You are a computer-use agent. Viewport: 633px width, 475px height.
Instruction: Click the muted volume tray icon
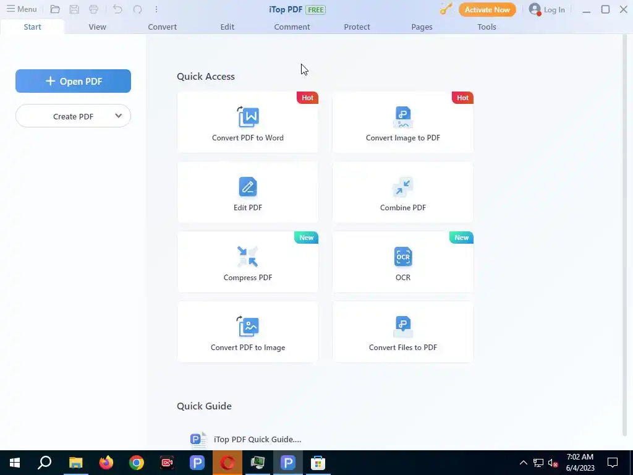point(553,463)
